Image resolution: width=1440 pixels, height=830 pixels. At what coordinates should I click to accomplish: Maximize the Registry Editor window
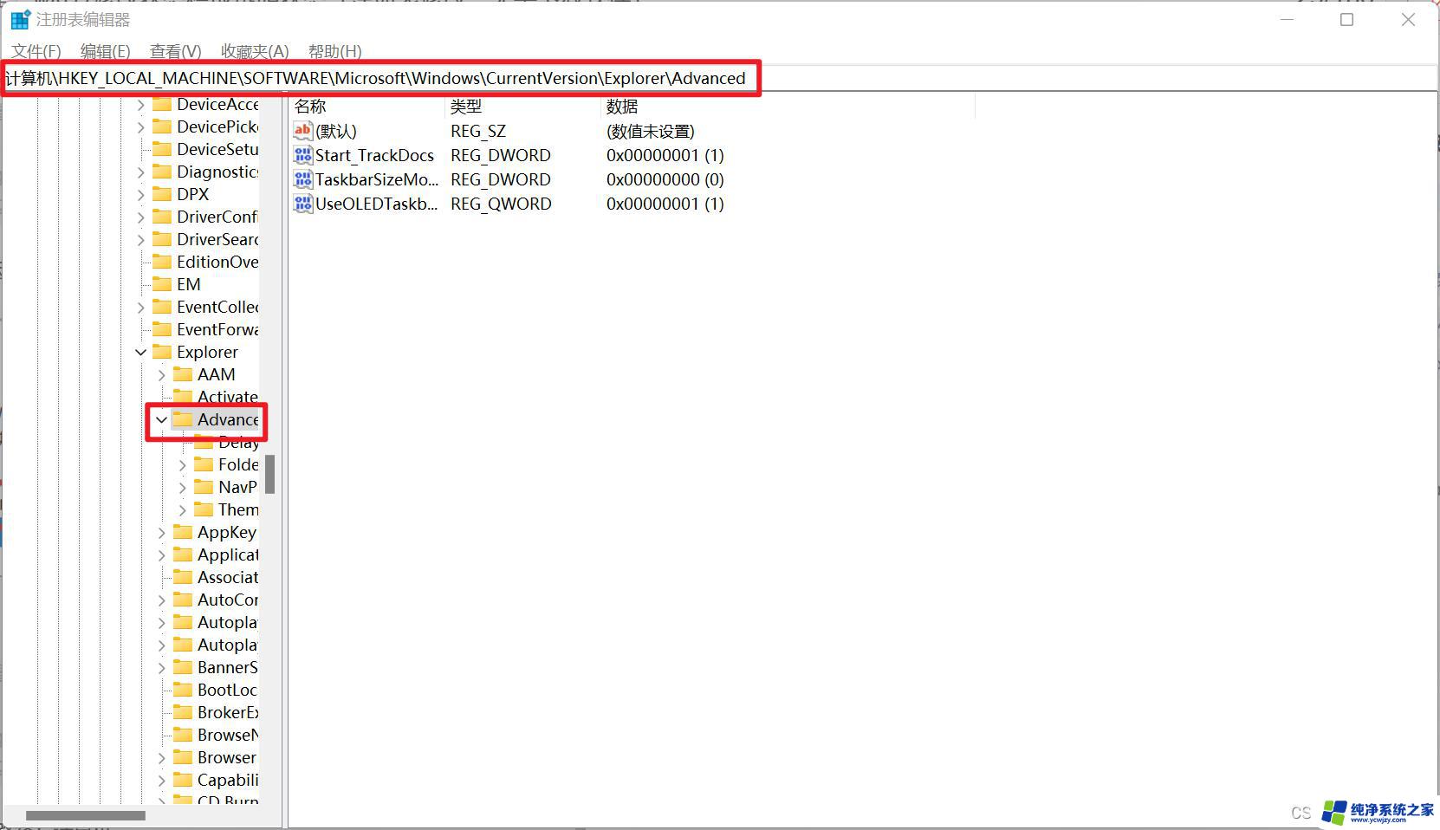click(x=1346, y=19)
